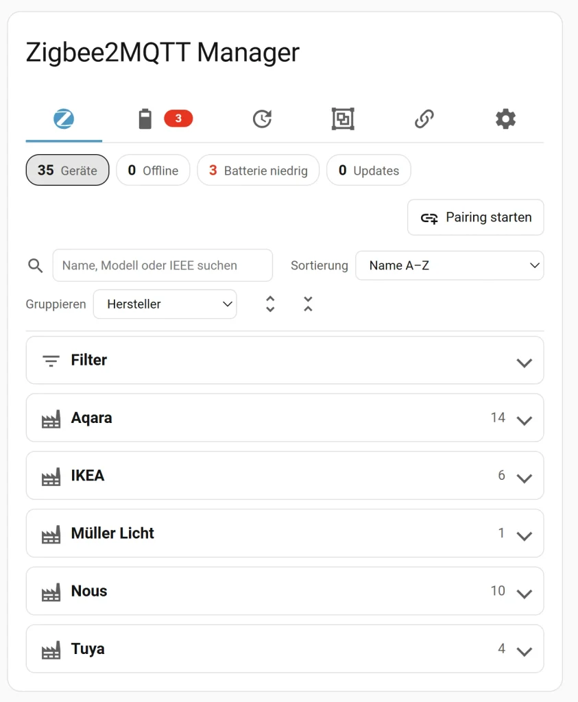
Task: Expand the IKEA group chevron
Action: point(525,478)
